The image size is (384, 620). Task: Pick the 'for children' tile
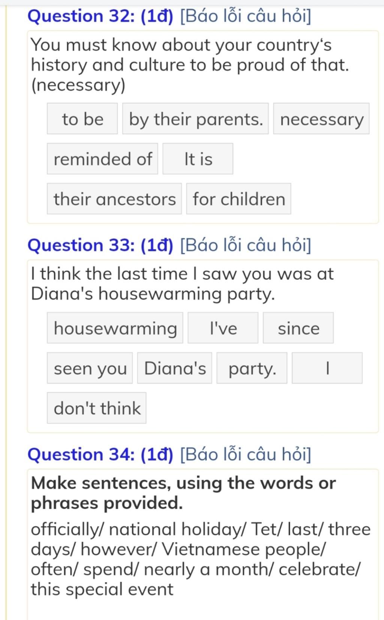239,199
